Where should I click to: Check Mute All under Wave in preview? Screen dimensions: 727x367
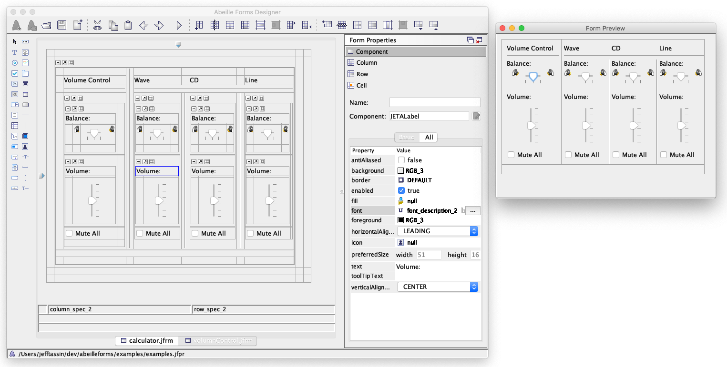(568, 155)
